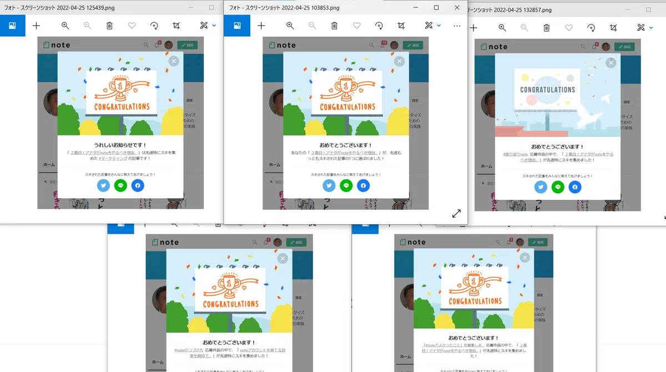Click the 投稿 button in bottom-right window image
This screenshot has width=666, height=372.
coord(539,242)
